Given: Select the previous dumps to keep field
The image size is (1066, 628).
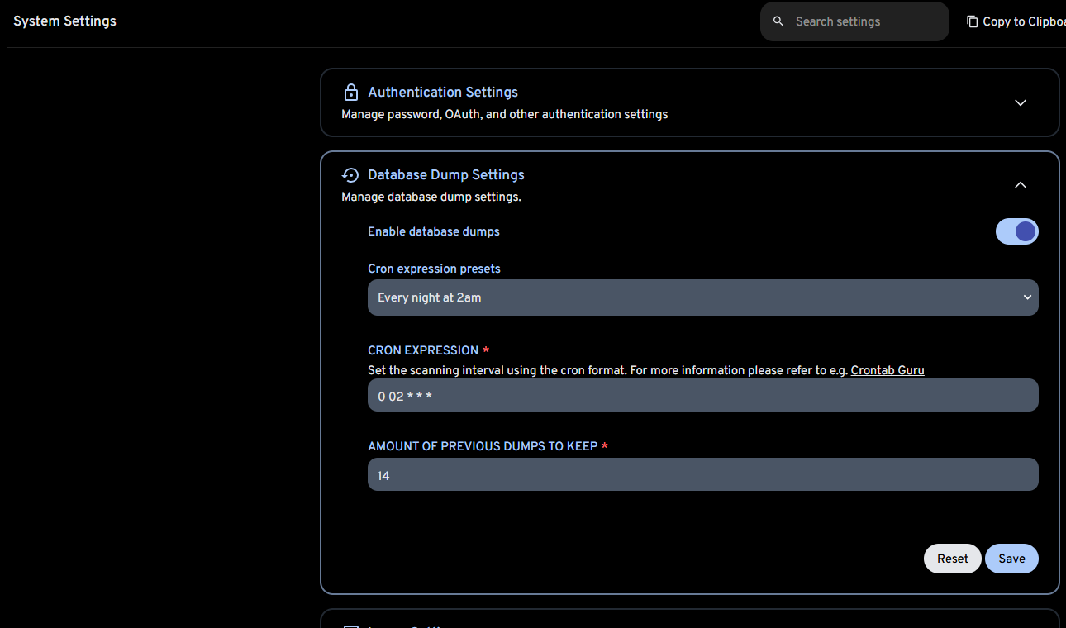Looking at the screenshot, I should point(702,475).
